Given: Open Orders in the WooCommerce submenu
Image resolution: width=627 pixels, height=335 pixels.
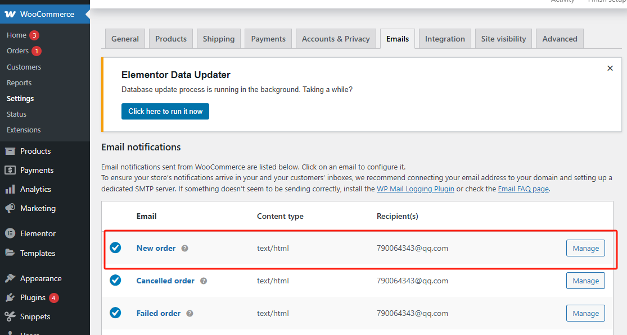Looking at the screenshot, I should (x=17, y=51).
